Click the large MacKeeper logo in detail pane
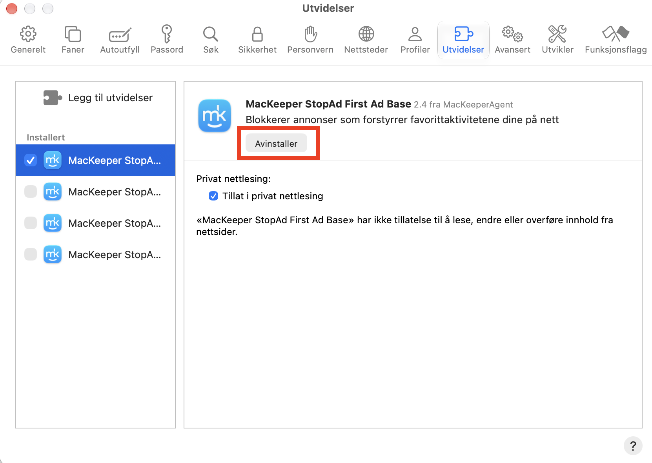The height and width of the screenshot is (463, 652). (215, 116)
